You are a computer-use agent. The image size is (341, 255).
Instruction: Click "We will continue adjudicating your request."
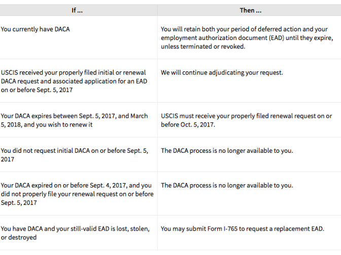tap(222, 73)
